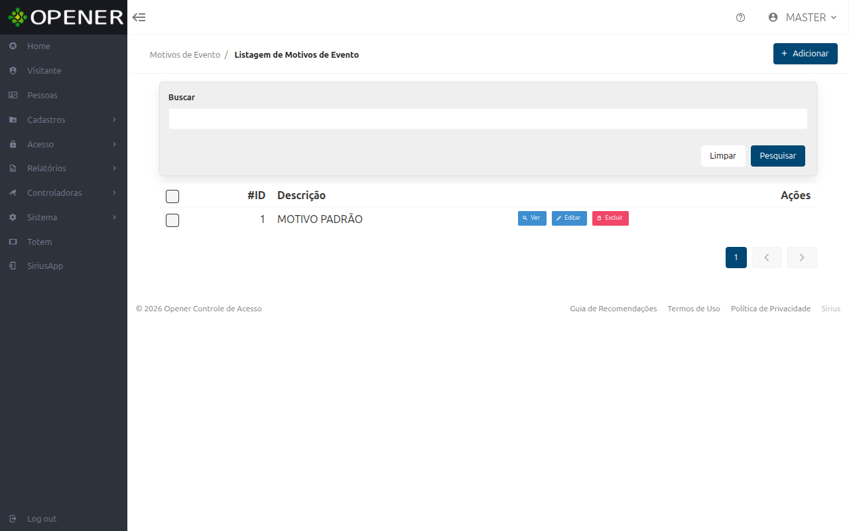849x531 pixels.
Task: Open the Termos de Uso link
Action: [x=694, y=309]
